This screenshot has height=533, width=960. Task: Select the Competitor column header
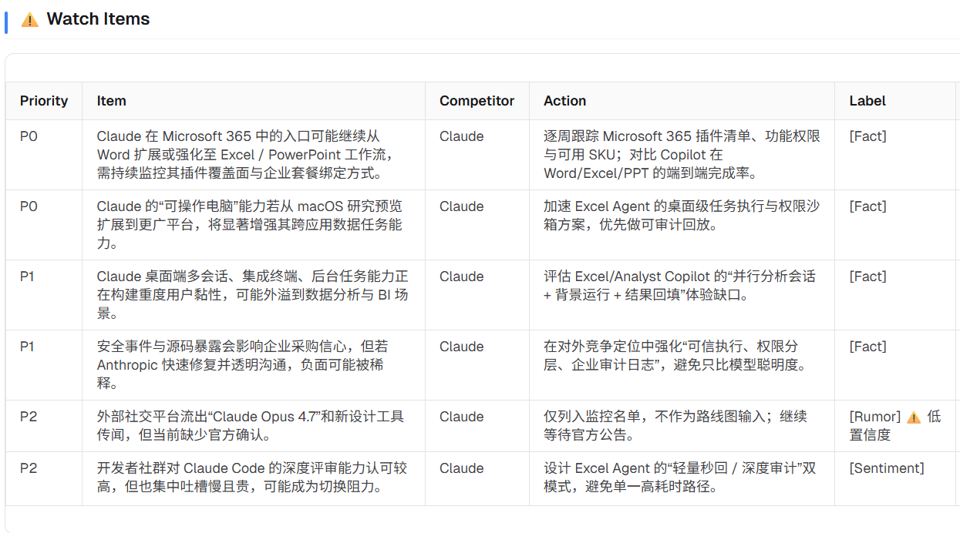pos(477,101)
